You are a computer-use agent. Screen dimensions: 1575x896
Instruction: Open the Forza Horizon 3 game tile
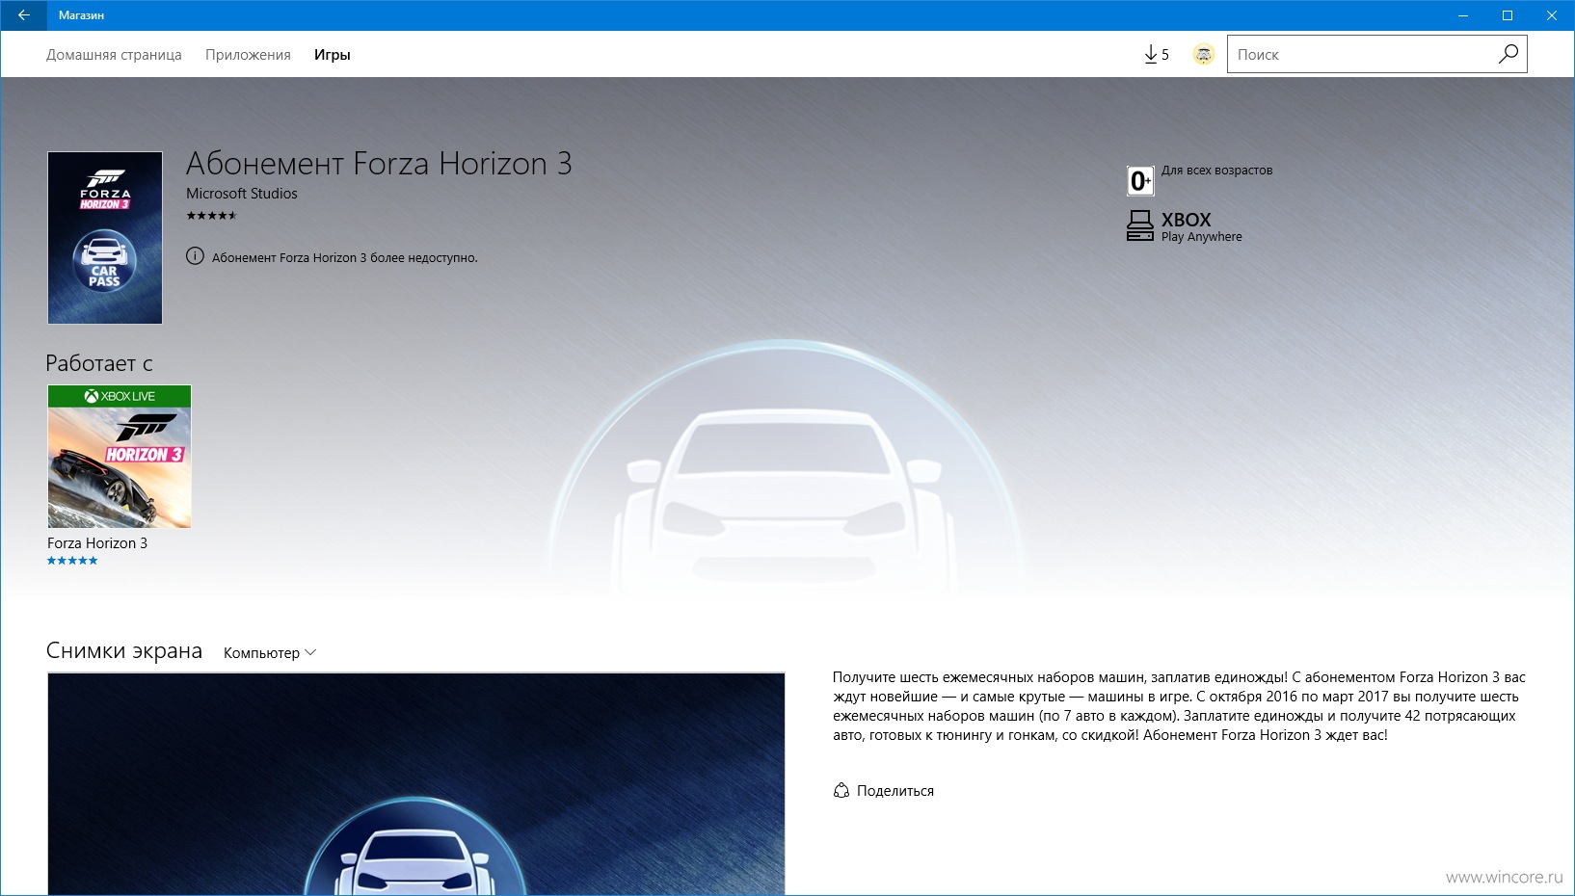click(x=120, y=457)
